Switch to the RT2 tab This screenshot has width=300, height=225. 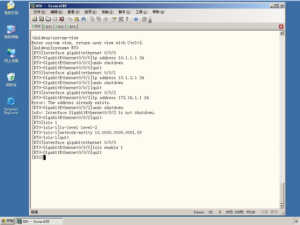(x=60, y=27)
